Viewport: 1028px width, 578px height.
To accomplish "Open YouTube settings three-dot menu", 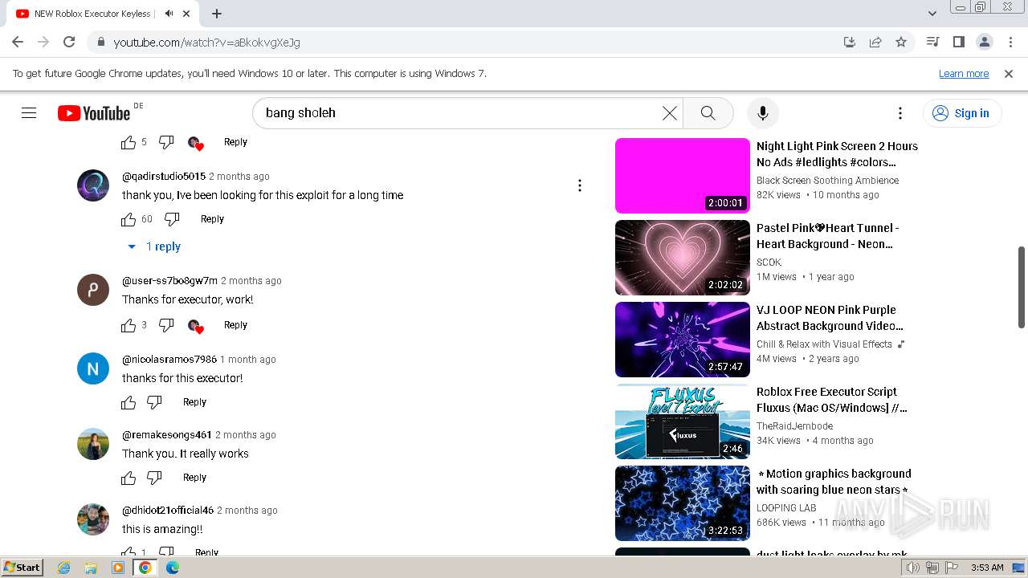I will (x=900, y=113).
